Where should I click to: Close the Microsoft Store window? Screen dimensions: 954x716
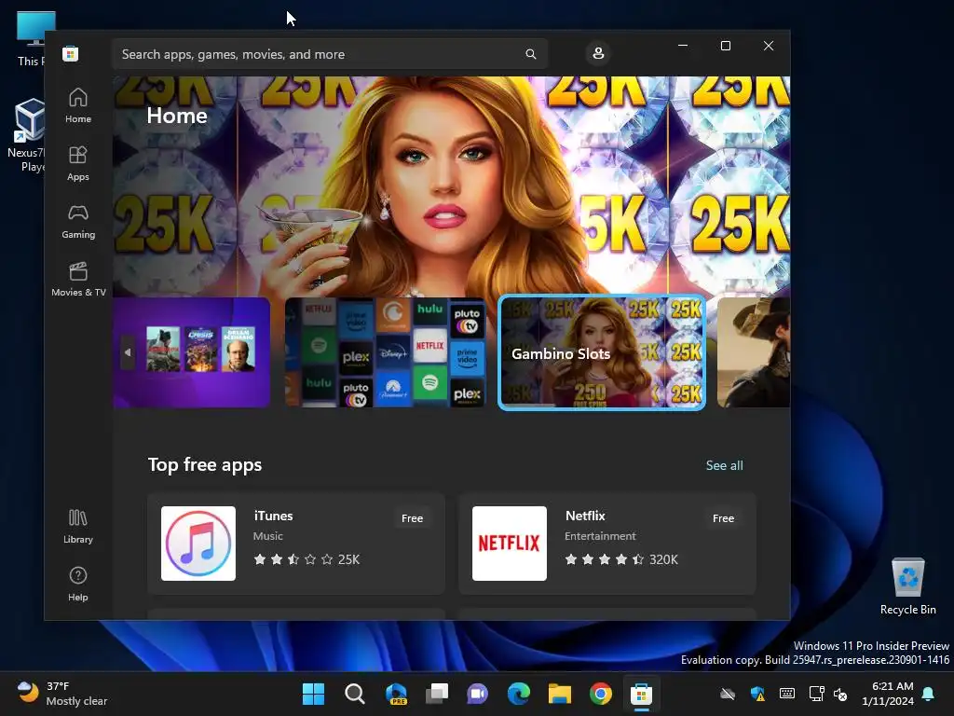(x=769, y=46)
